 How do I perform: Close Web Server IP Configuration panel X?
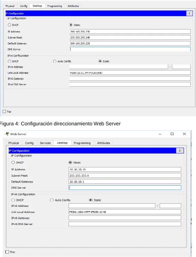click(x=180, y=151)
